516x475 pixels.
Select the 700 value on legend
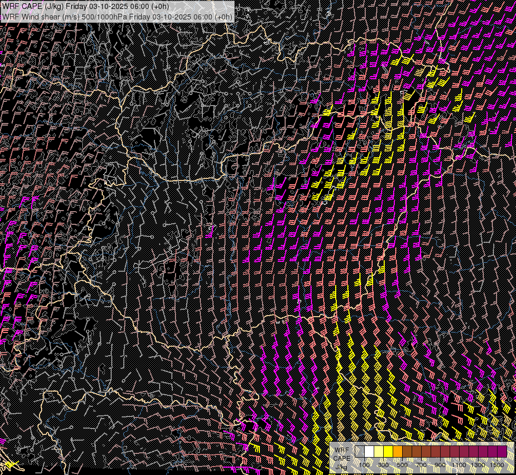tap(421, 464)
